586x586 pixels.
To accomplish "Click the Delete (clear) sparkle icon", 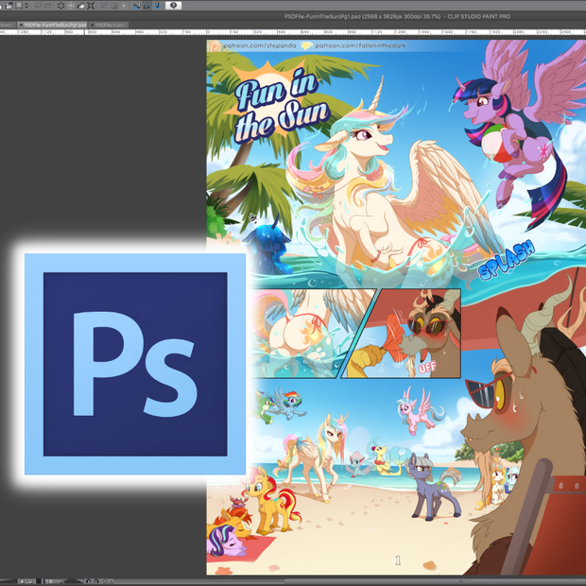I will 60,6.
